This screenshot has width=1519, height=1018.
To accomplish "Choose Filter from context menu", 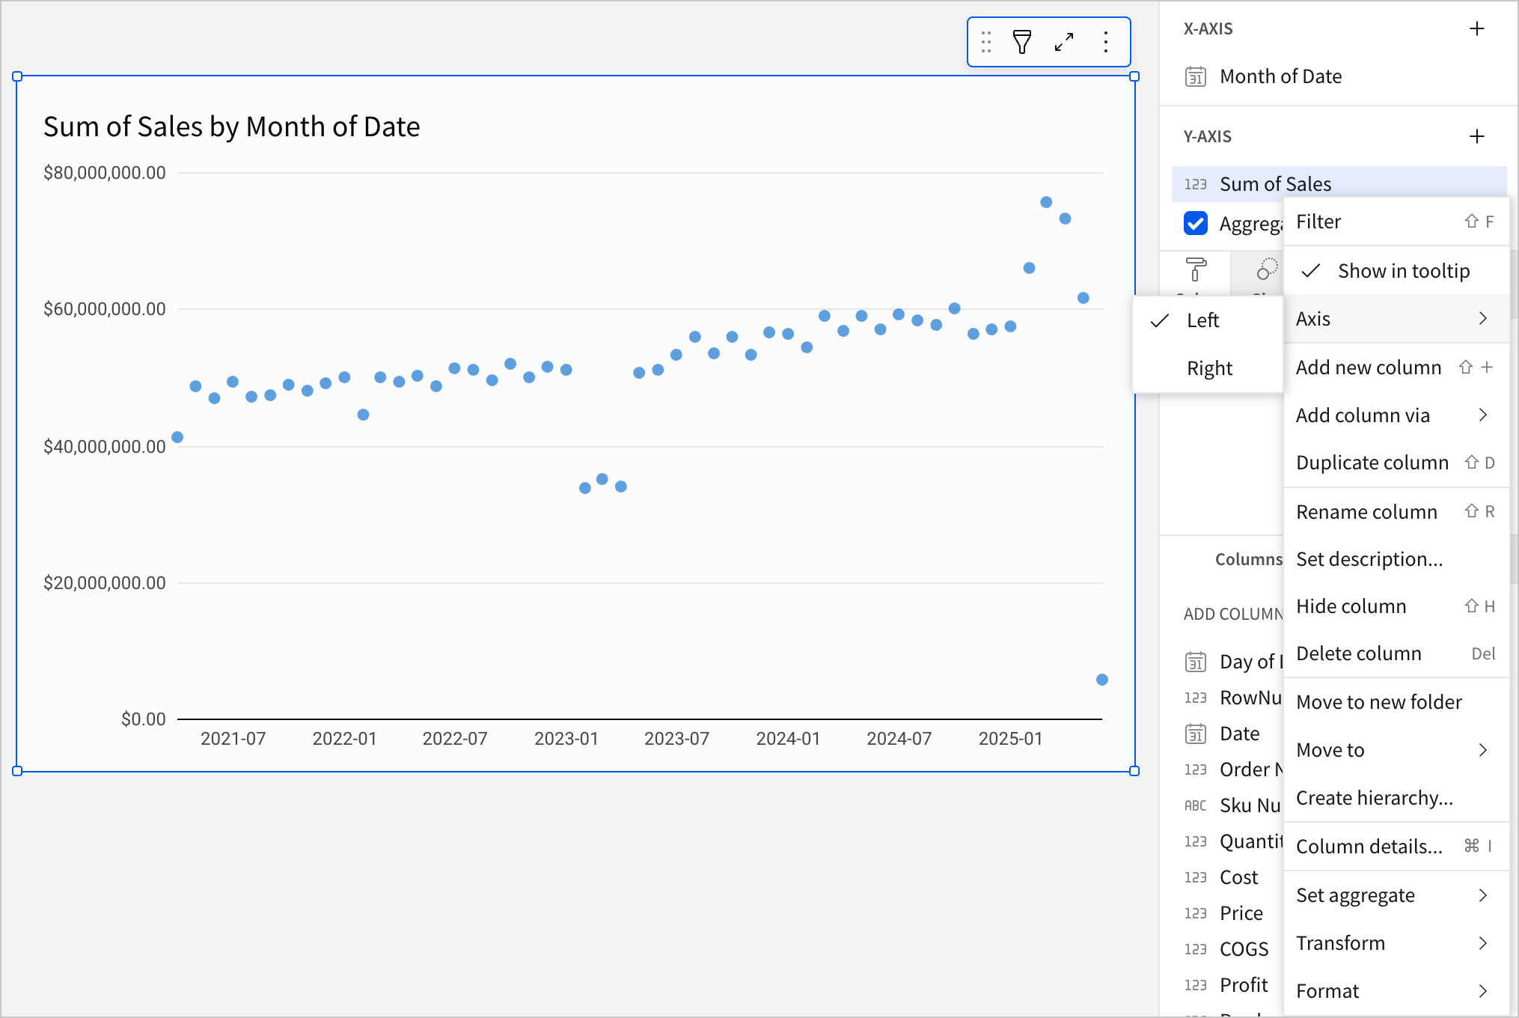I will click(x=1396, y=222).
